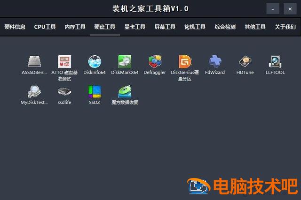The height and width of the screenshot is (200, 301).
Task: Open the 综合检测 tab
Action: [225, 27]
